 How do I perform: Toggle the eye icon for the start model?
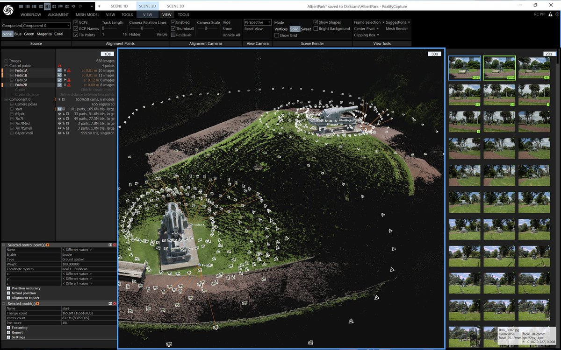(x=59, y=109)
